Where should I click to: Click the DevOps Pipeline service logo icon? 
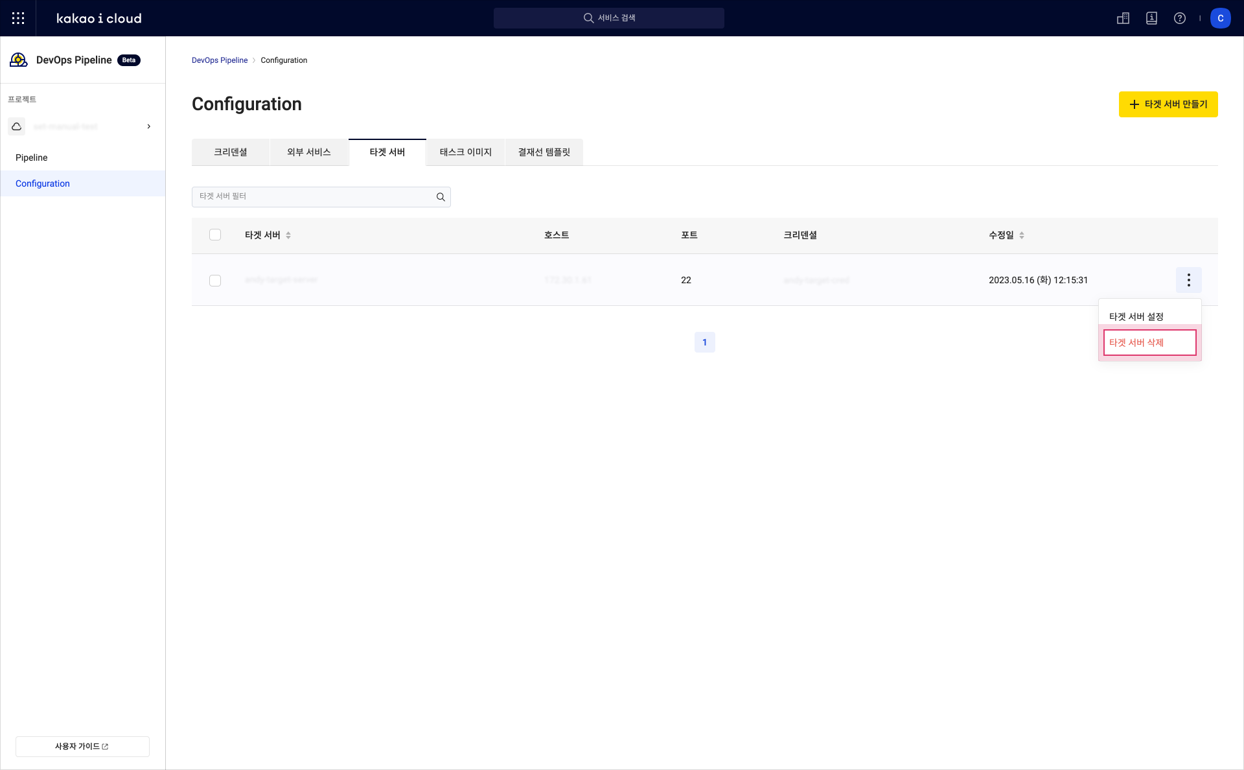click(x=19, y=60)
